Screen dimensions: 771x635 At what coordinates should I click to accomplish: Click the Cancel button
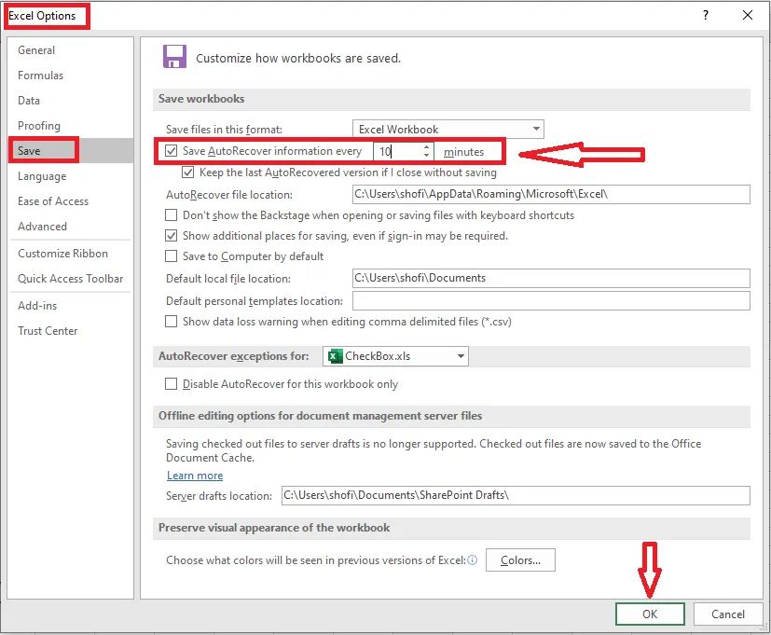click(x=728, y=614)
